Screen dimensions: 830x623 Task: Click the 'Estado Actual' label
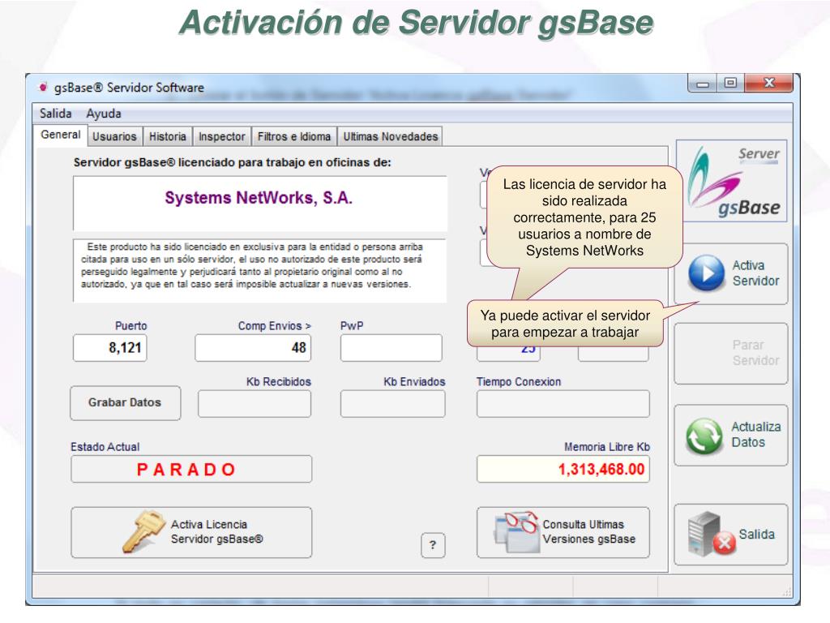[105, 447]
